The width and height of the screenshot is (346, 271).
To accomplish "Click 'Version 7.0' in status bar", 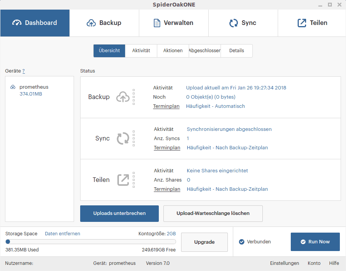I will click(x=158, y=263).
